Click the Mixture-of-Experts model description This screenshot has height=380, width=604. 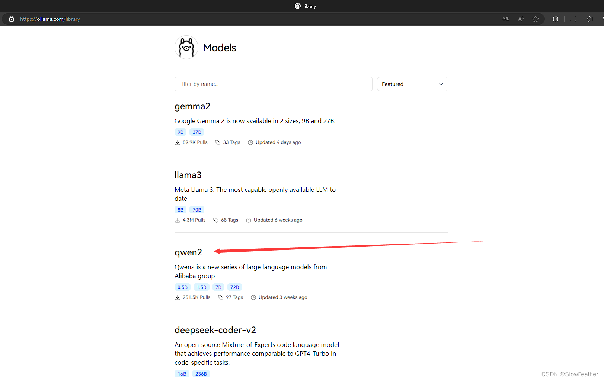click(x=257, y=354)
